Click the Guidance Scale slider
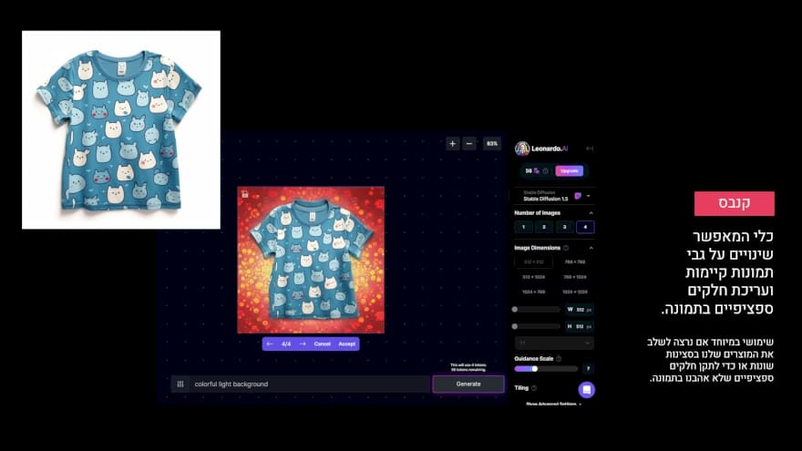This screenshot has height=451, width=802. click(546, 369)
